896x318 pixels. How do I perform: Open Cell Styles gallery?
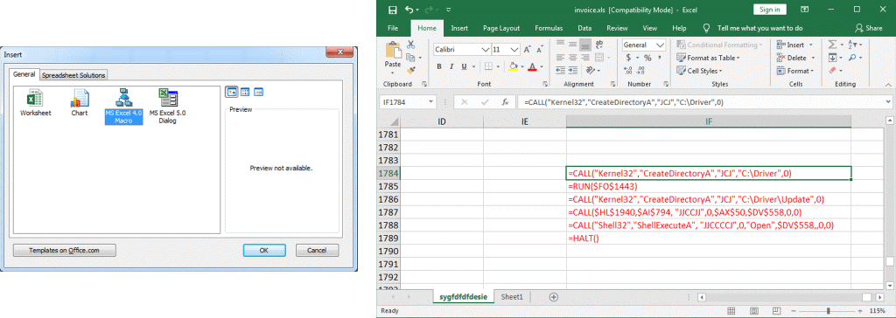point(699,71)
